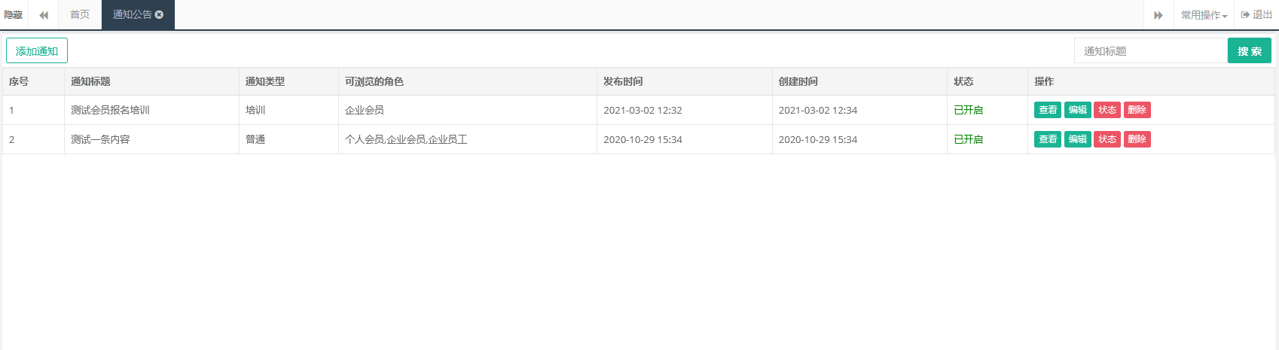The image size is (1279, 350).
Task: Click the 发布时间 column header
Action: click(x=623, y=81)
